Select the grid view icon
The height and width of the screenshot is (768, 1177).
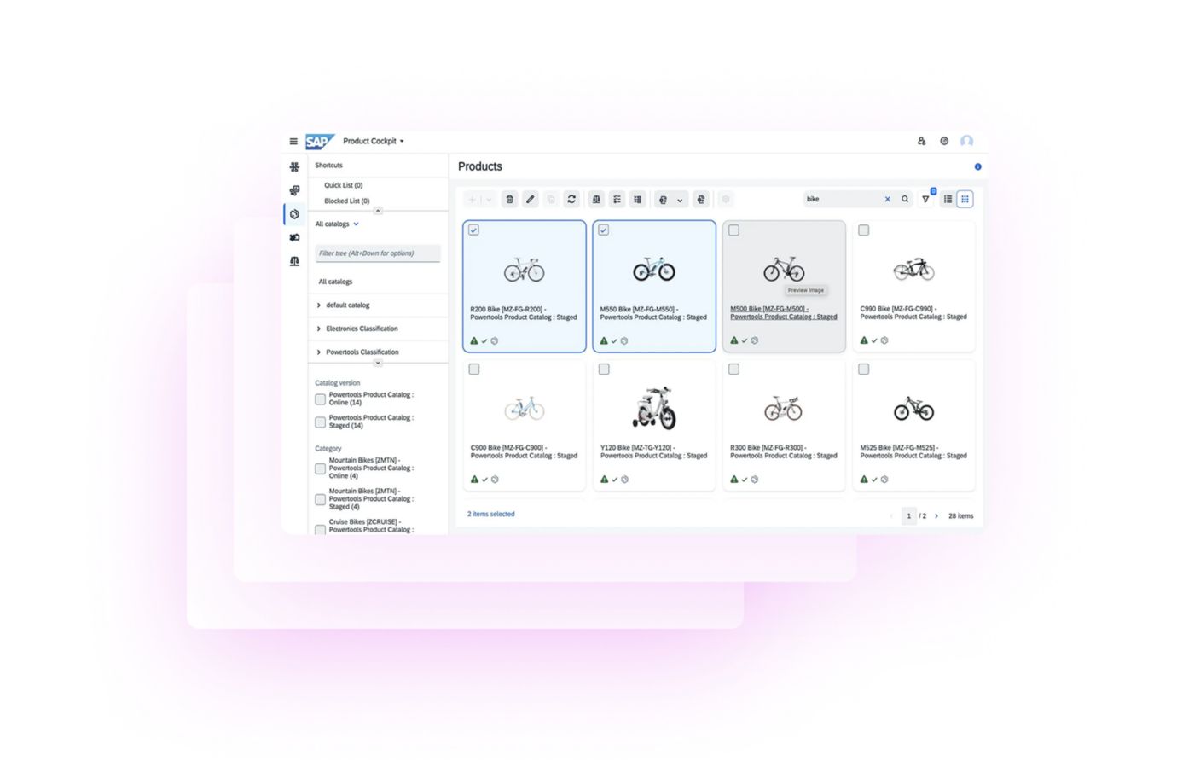(965, 199)
